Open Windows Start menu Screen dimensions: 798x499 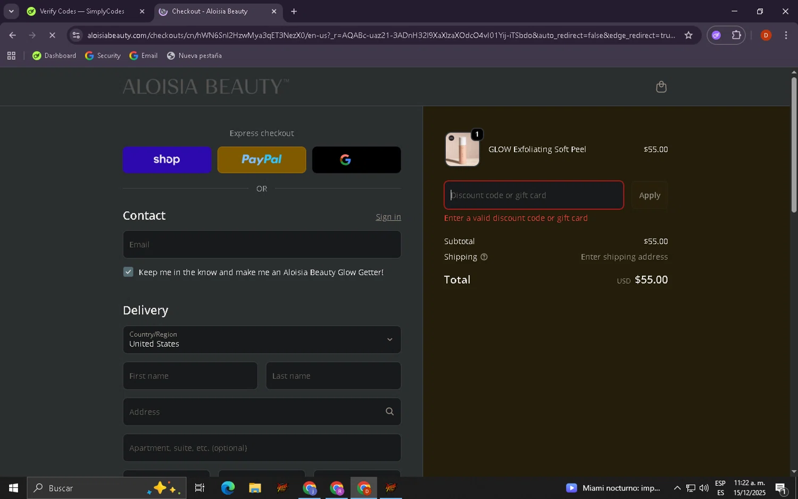click(13, 488)
